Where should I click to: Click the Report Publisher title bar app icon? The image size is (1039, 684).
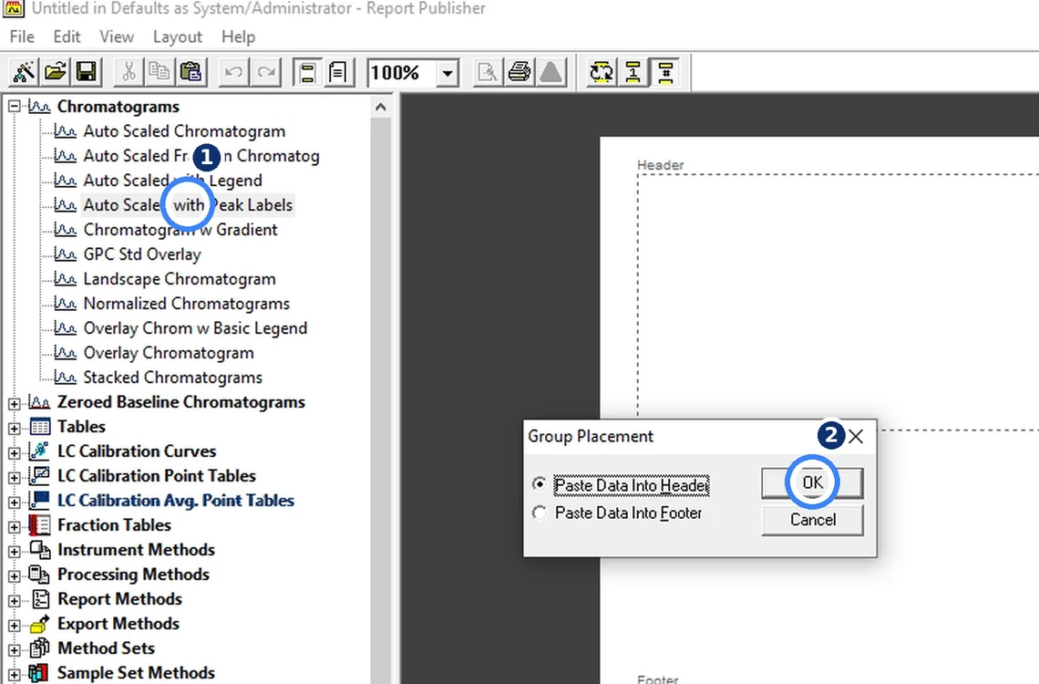(14, 8)
